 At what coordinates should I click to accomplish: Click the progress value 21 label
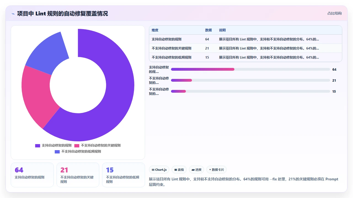(x=334, y=81)
